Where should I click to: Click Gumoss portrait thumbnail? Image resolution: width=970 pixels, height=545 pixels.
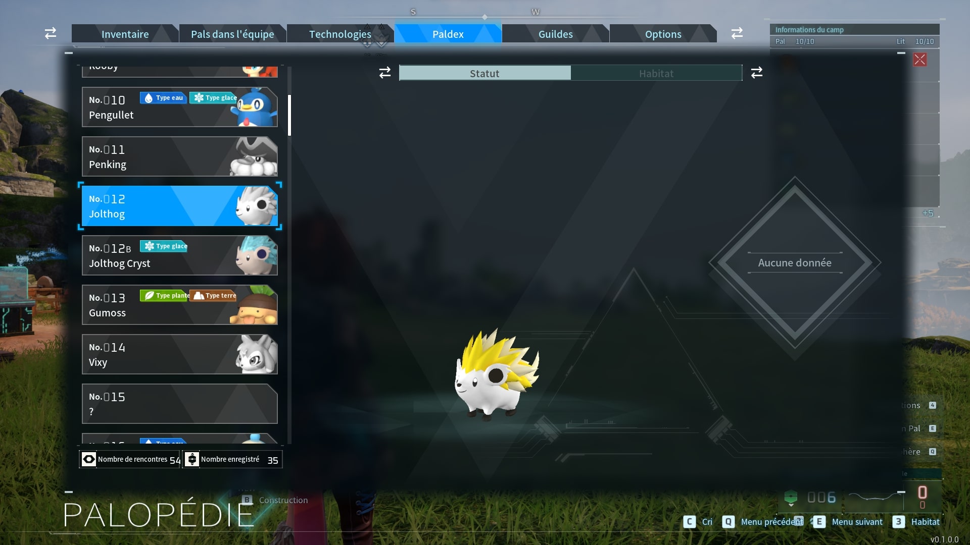[x=254, y=305]
